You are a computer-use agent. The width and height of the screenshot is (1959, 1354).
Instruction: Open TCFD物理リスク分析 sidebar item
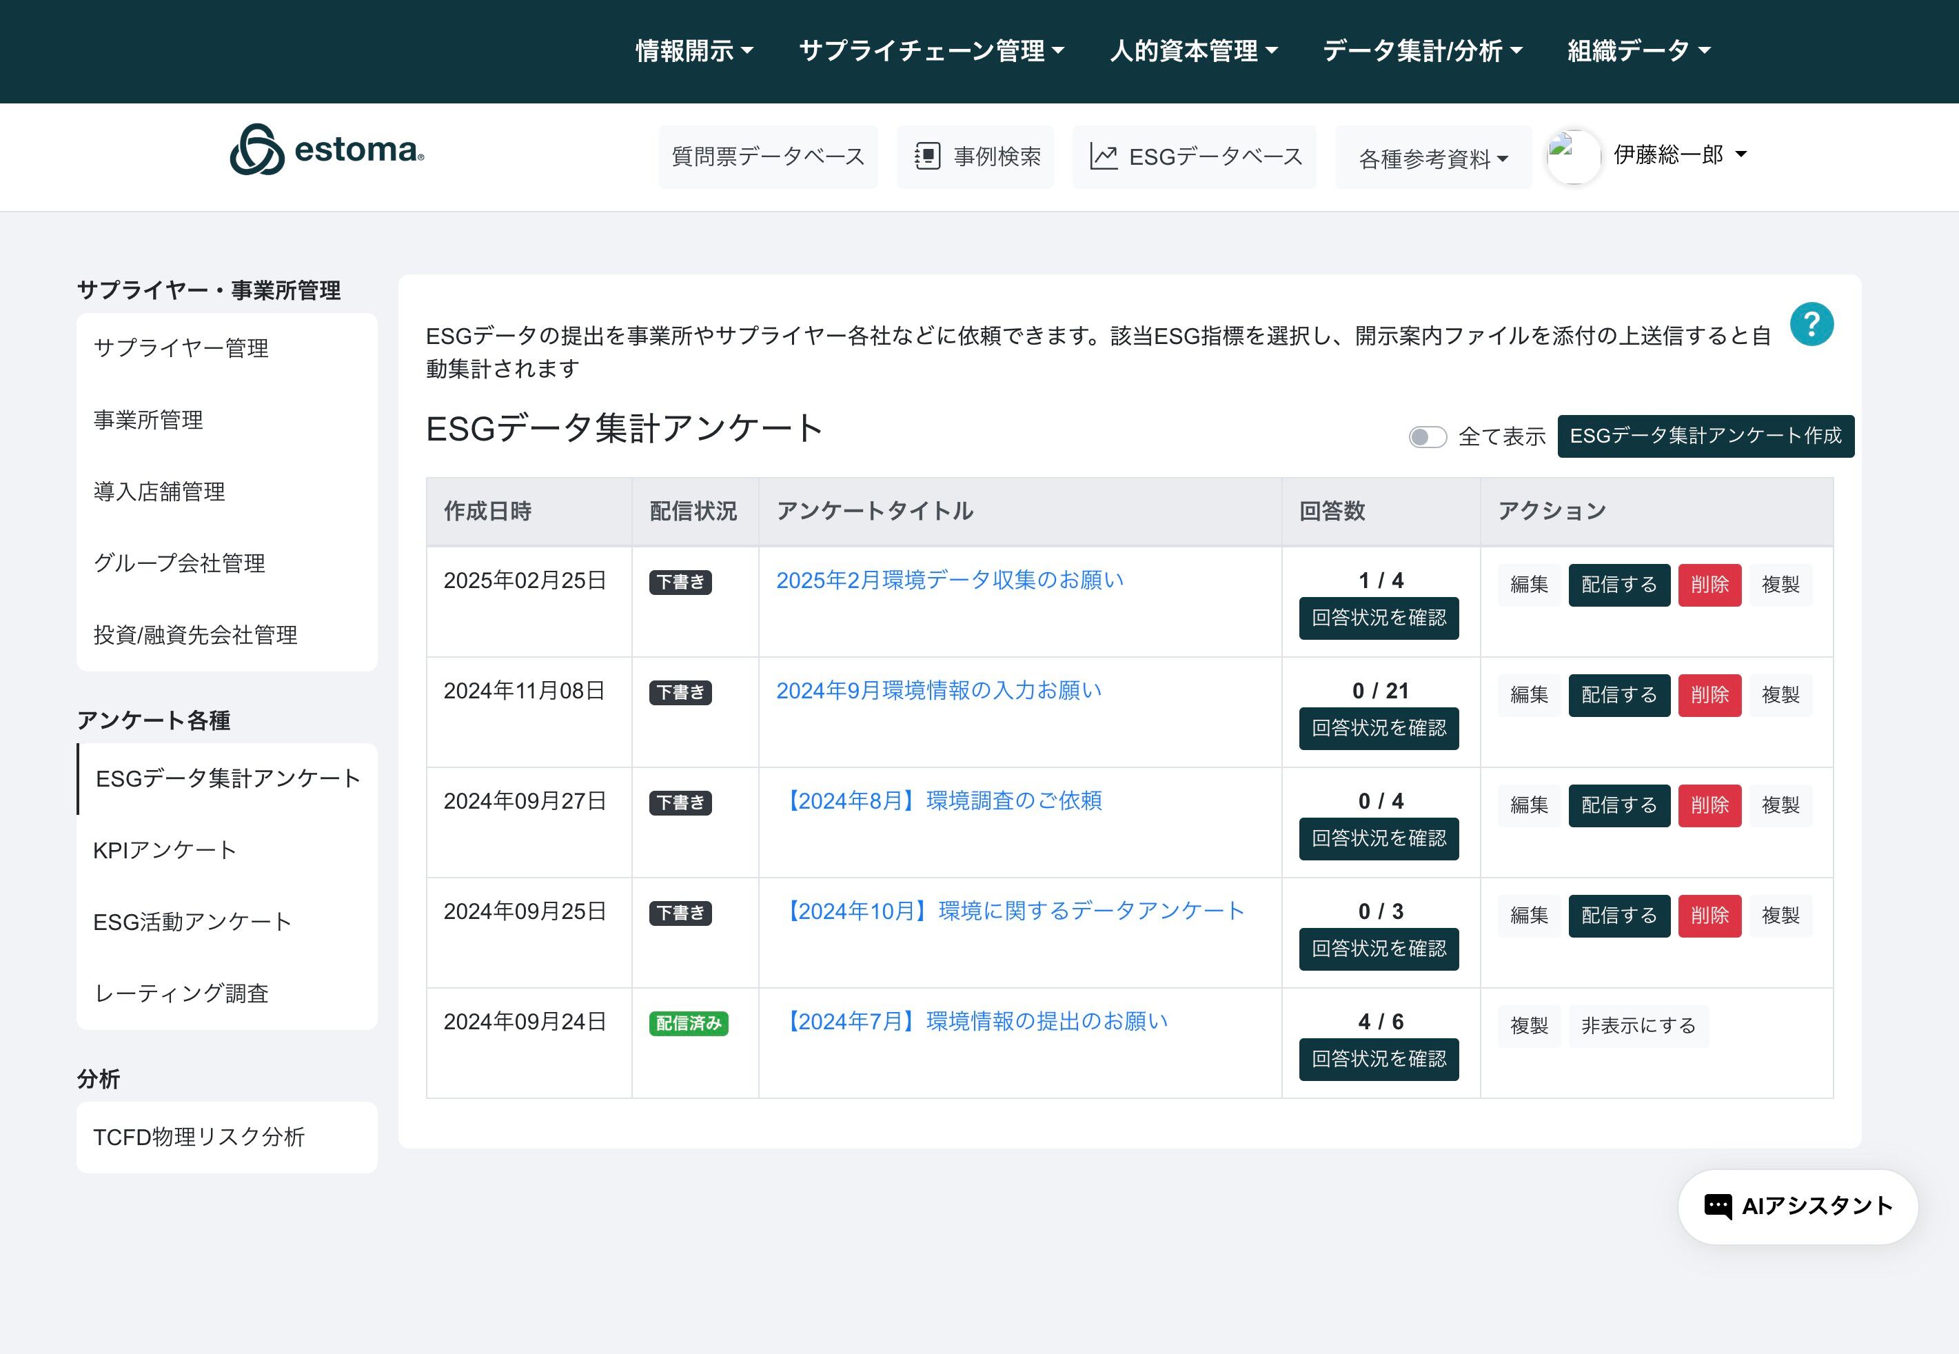[x=199, y=1137]
